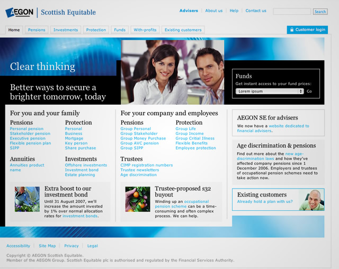
Task: Open Annuities product name link
Action: [x=27, y=168]
